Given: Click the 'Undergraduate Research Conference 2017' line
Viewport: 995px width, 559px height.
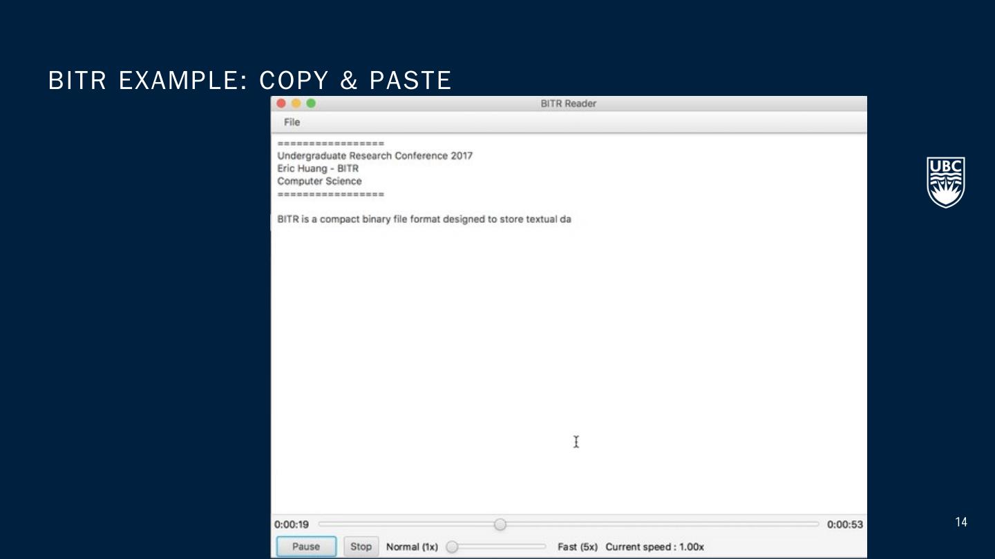Looking at the screenshot, I should click(375, 156).
